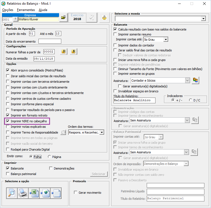211x208 pixels.
Task: Open the Selecione a moeda dropdown
Action: pyautogui.click(x=203, y=18)
